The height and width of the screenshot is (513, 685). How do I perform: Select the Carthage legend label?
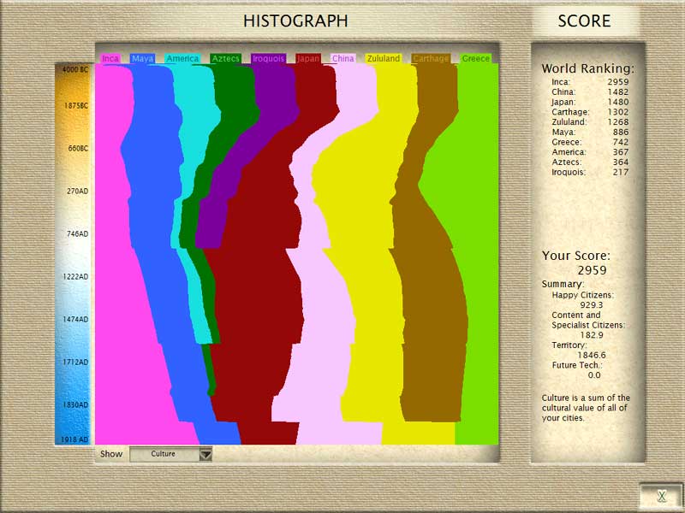pyautogui.click(x=430, y=59)
